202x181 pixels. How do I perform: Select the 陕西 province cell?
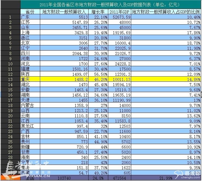click(x=30, y=74)
